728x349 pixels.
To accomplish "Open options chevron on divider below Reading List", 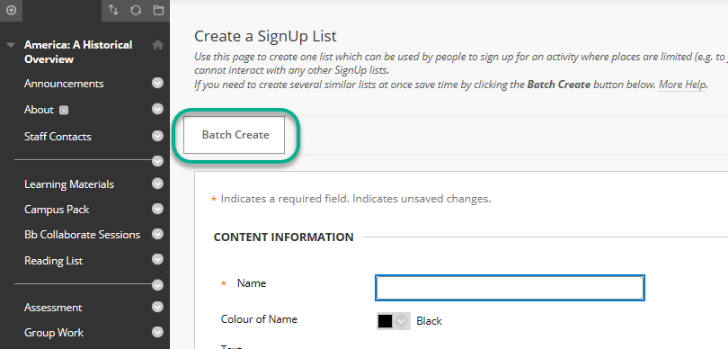I will coord(158,285).
